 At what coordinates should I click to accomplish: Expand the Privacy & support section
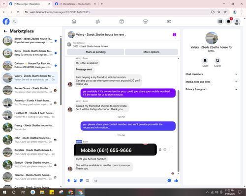(212, 89)
